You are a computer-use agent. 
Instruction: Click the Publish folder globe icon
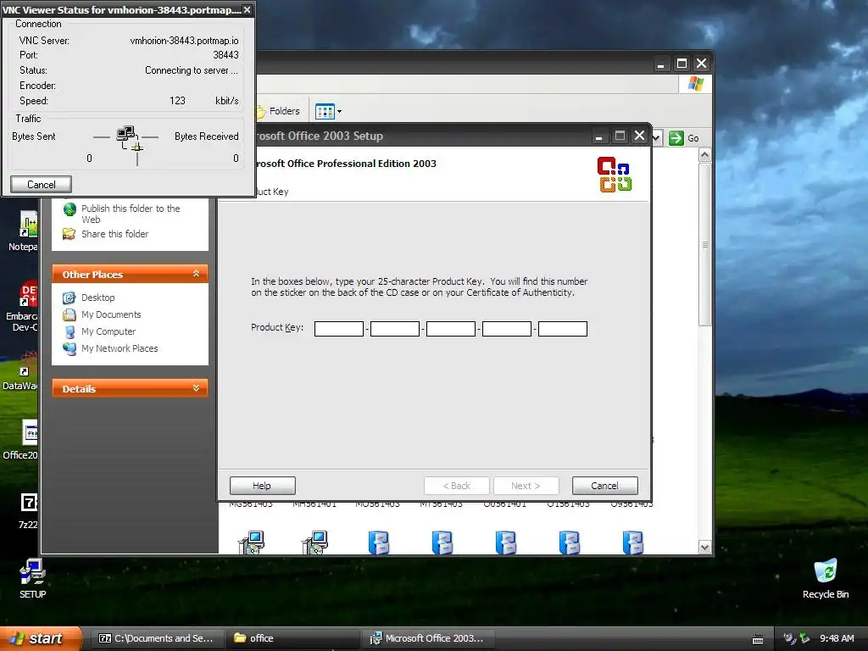[x=70, y=209]
